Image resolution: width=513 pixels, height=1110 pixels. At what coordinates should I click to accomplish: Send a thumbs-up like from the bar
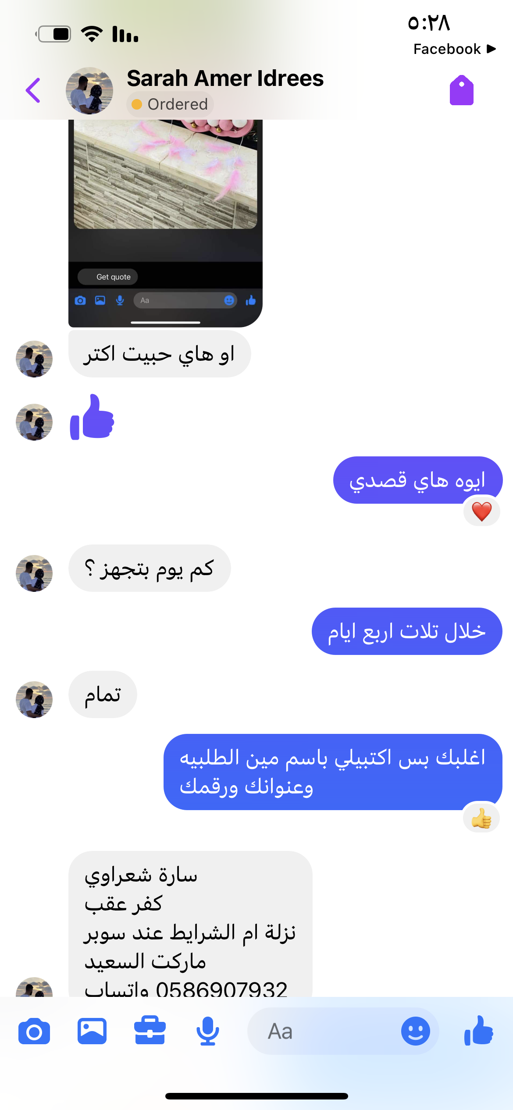[479, 1031]
